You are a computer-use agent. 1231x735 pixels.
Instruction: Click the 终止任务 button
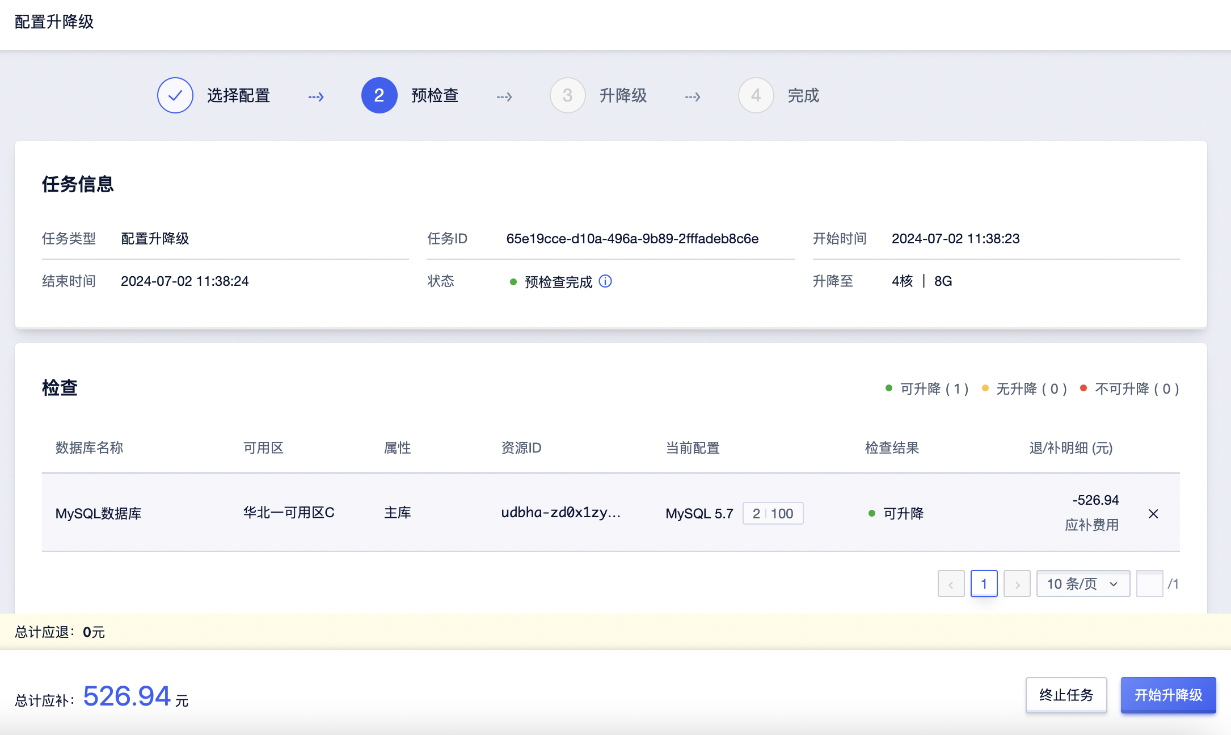pos(1066,695)
